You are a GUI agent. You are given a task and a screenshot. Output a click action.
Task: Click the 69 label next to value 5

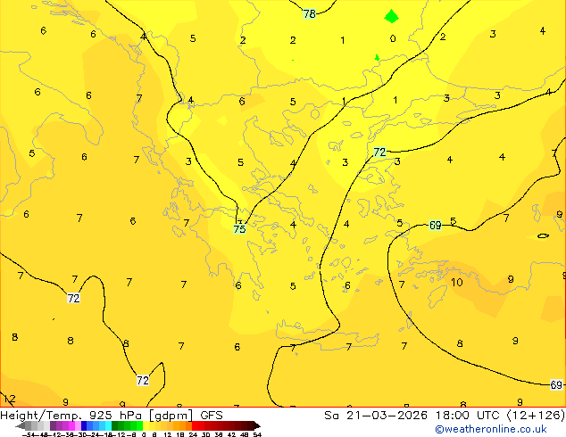[436, 226]
